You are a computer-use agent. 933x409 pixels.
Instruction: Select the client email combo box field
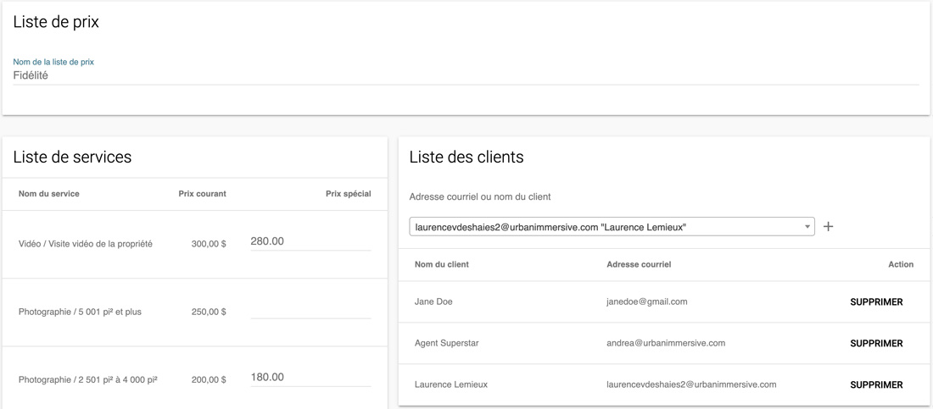coord(612,226)
